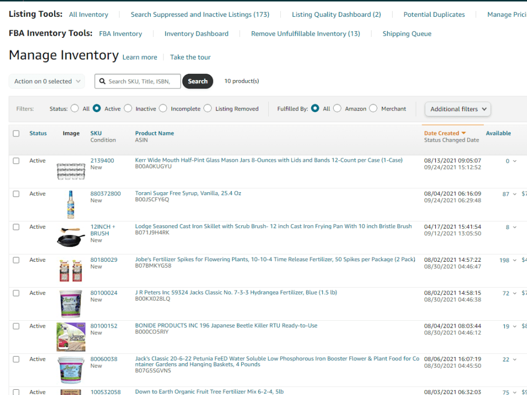Sort by Date Created column
The width and height of the screenshot is (527, 395).
click(445, 133)
